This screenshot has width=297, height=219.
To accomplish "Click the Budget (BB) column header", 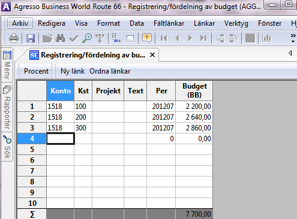I will [194, 91].
